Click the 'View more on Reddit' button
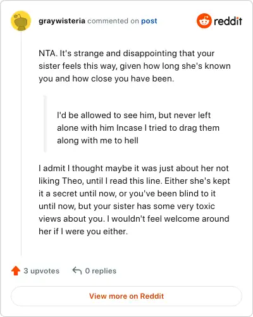253x317 pixels. point(126,296)
